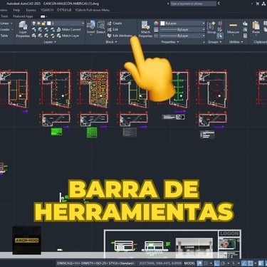The image size is (267, 267).
Task: Click the Autodesk App Store cart icon
Action: coord(258,4)
